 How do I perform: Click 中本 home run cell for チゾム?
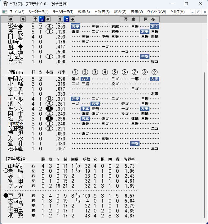click(x=85, y=109)
